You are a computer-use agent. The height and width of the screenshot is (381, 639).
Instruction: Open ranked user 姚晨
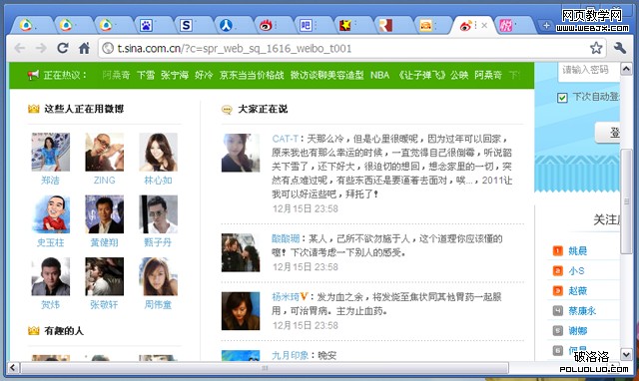pos(577,250)
